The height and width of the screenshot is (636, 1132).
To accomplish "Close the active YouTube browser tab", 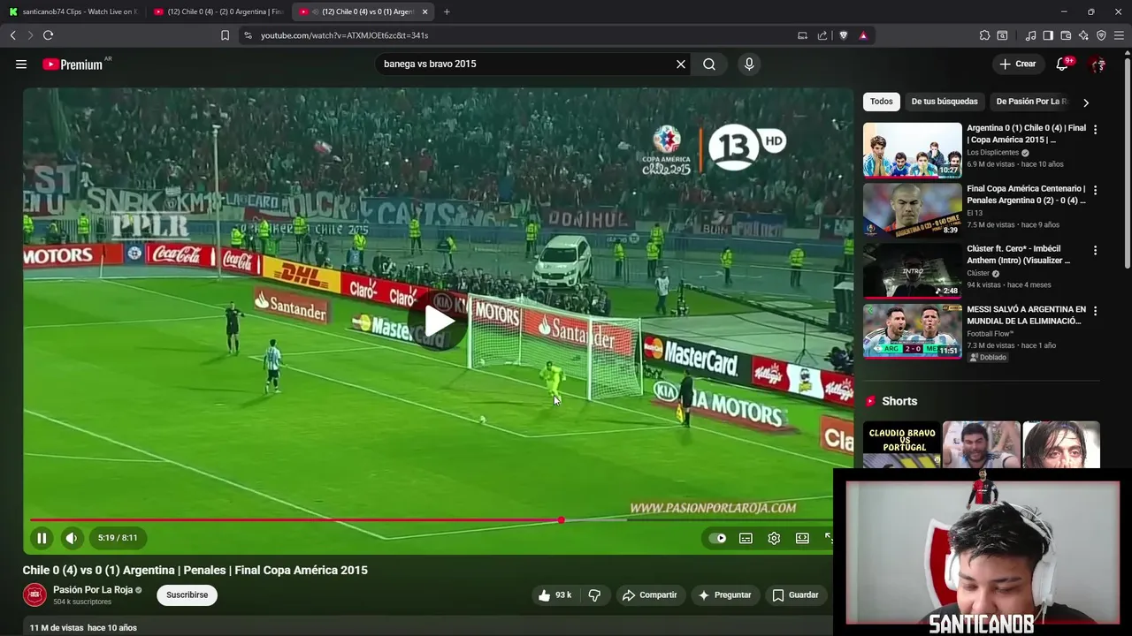I will (425, 11).
